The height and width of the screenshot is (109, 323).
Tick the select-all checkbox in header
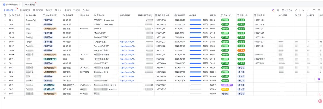tap(5, 15)
